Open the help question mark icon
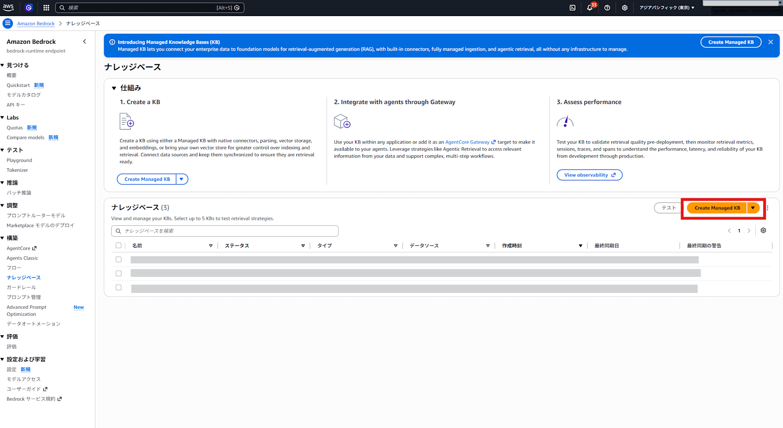783x428 pixels. click(x=607, y=8)
